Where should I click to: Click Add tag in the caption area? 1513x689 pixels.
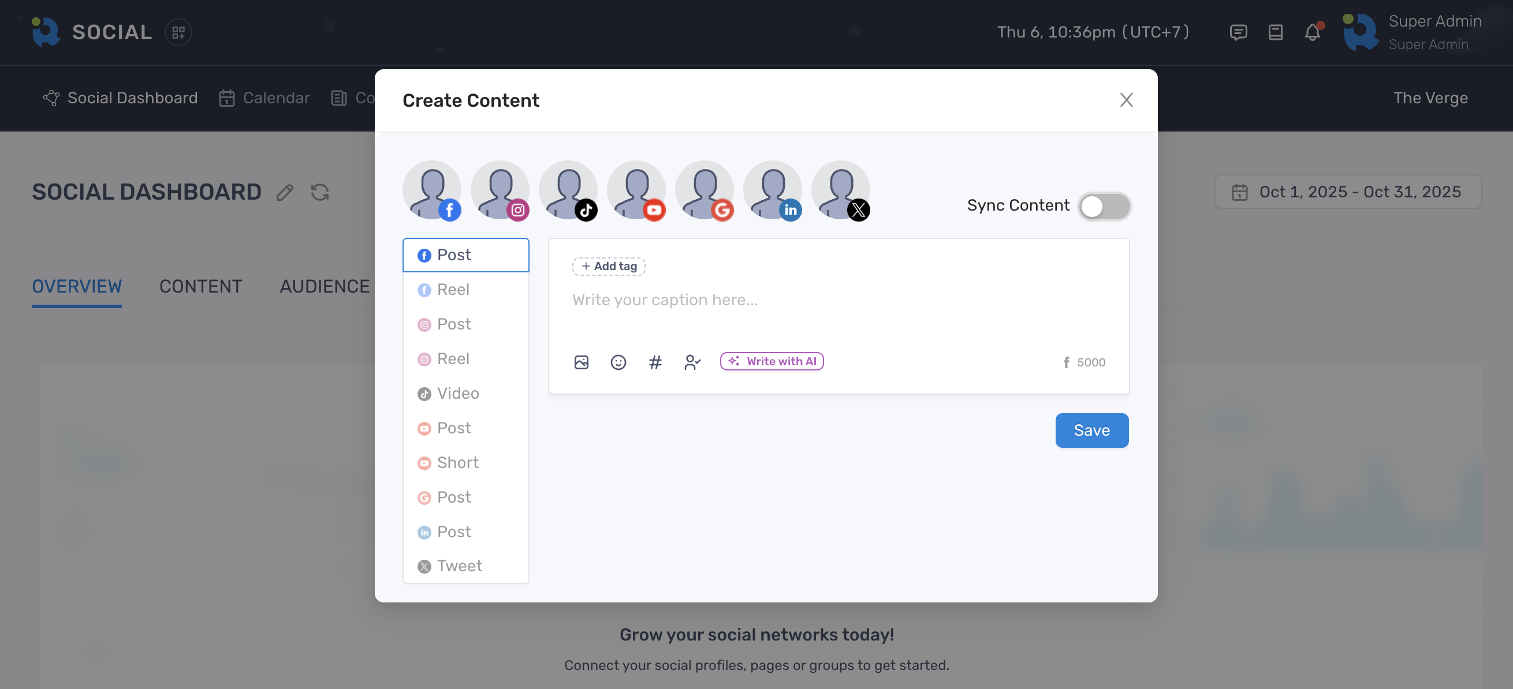coord(609,266)
